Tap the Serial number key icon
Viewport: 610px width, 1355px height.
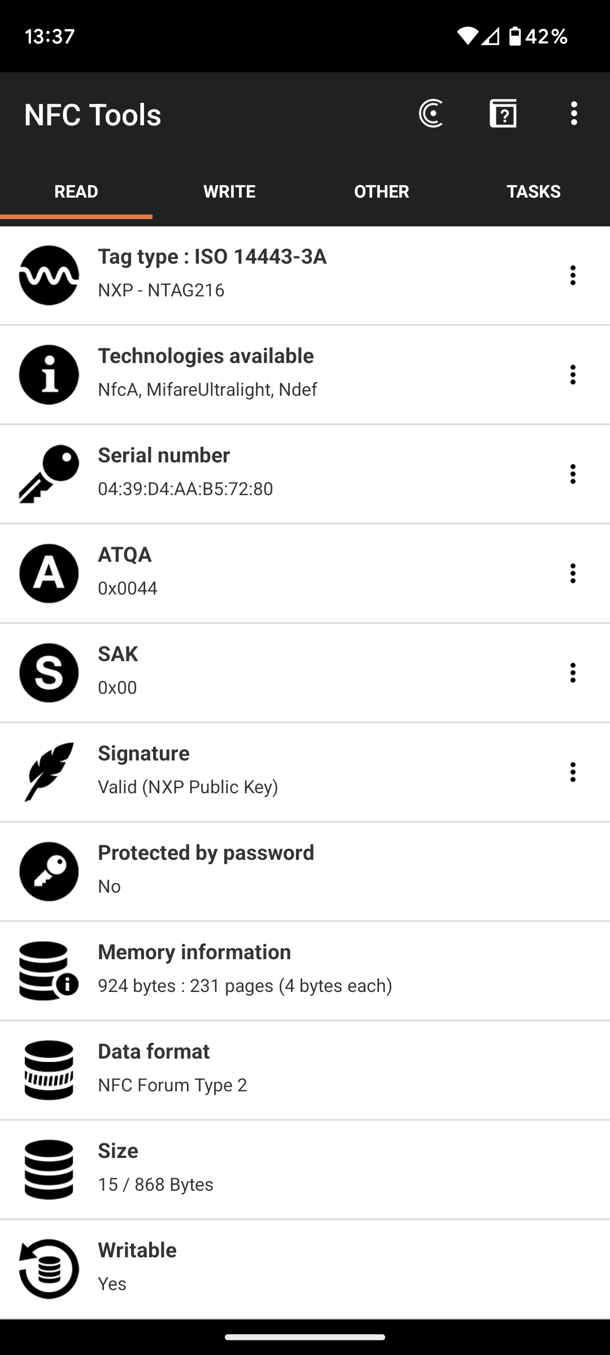(49, 474)
